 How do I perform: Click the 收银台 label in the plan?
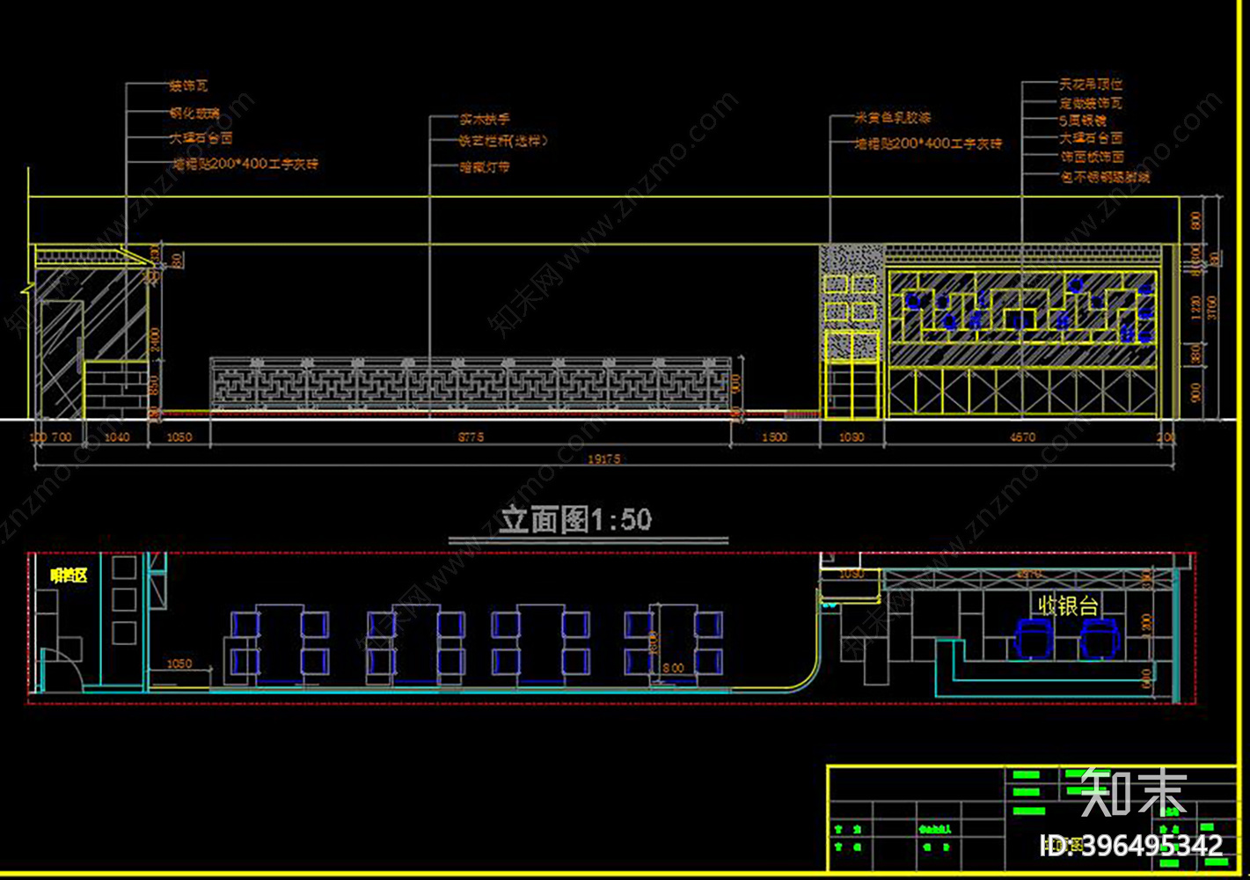tap(1068, 605)
